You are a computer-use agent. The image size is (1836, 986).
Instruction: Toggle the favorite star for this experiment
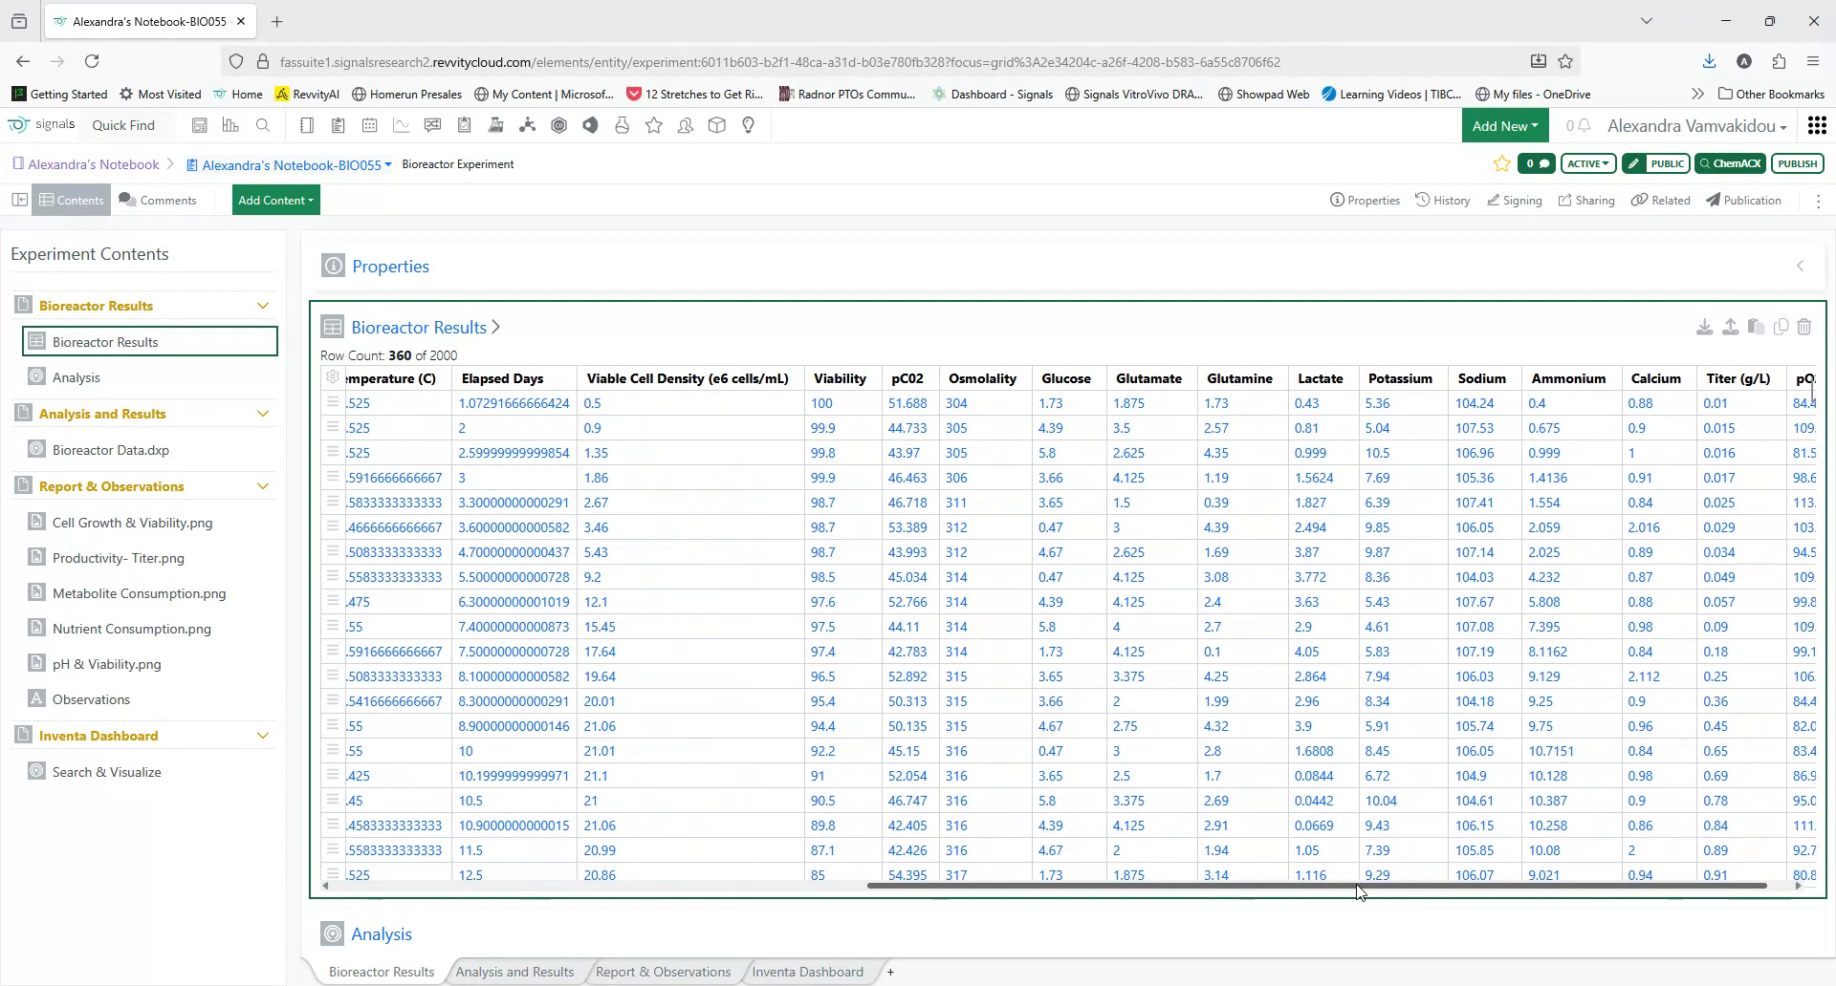point(1500,163)
